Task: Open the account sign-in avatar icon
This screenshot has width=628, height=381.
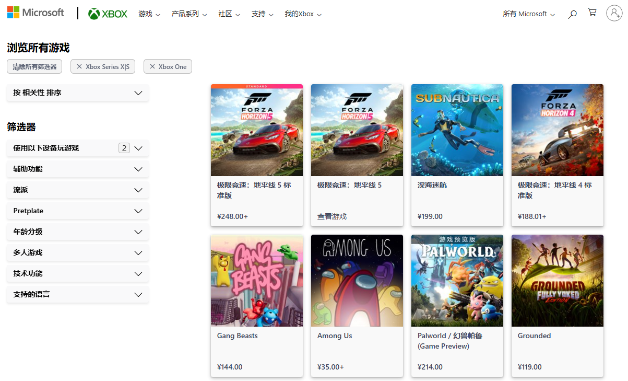Action: [x=614, y=13]
